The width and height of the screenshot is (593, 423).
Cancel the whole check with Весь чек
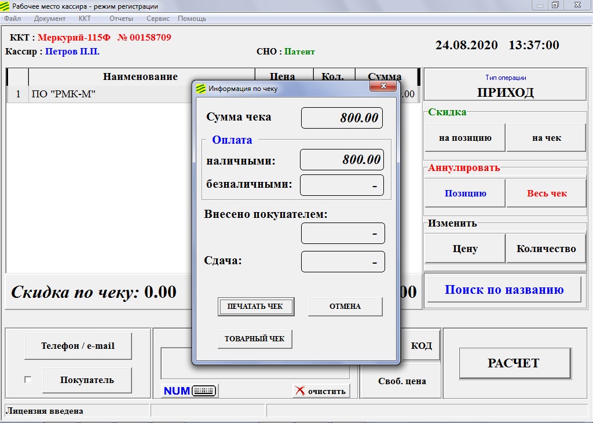coord(547,194)
